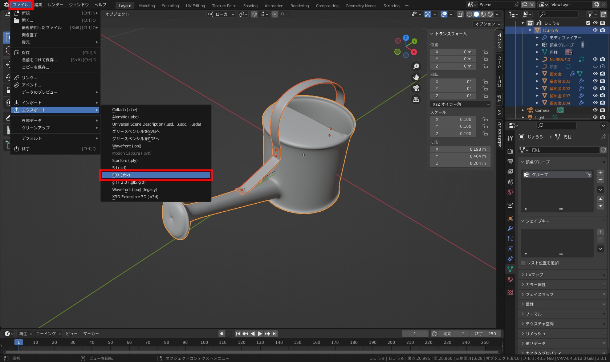This screenshot has width=610, height=362.
Task: Click the camera view icon in viewport
Action: click(x=416, y=88)
